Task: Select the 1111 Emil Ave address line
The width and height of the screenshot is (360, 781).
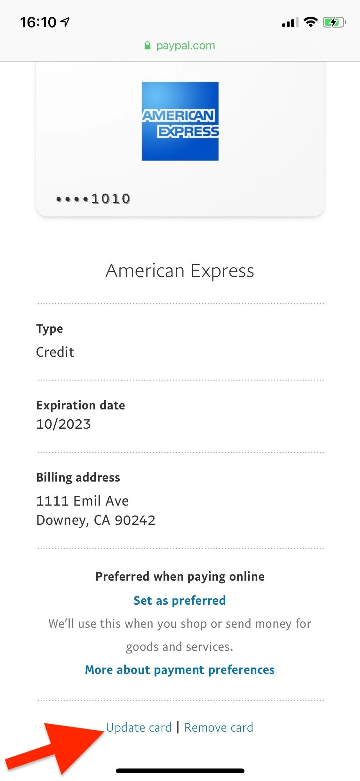Action: pyautogui.click(x=83, y=501)
